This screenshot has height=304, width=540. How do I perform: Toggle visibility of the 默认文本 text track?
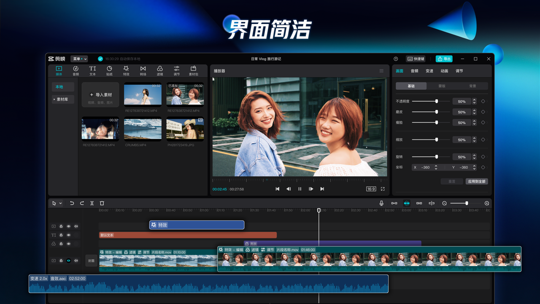pos(69,235)
